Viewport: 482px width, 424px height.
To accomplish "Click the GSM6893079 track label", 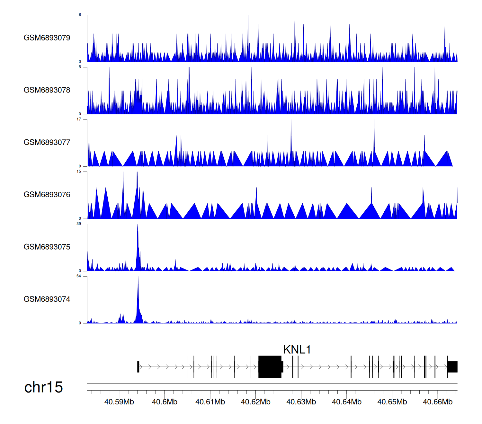I will coord(47,38).
